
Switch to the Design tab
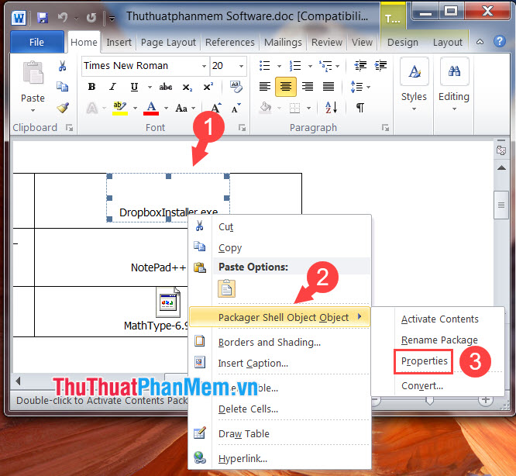point(402,42)
